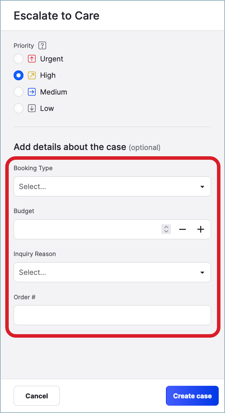Increase Budget with the plus icon
Viewport: 225px width, 413px height.
pos(201,230)
